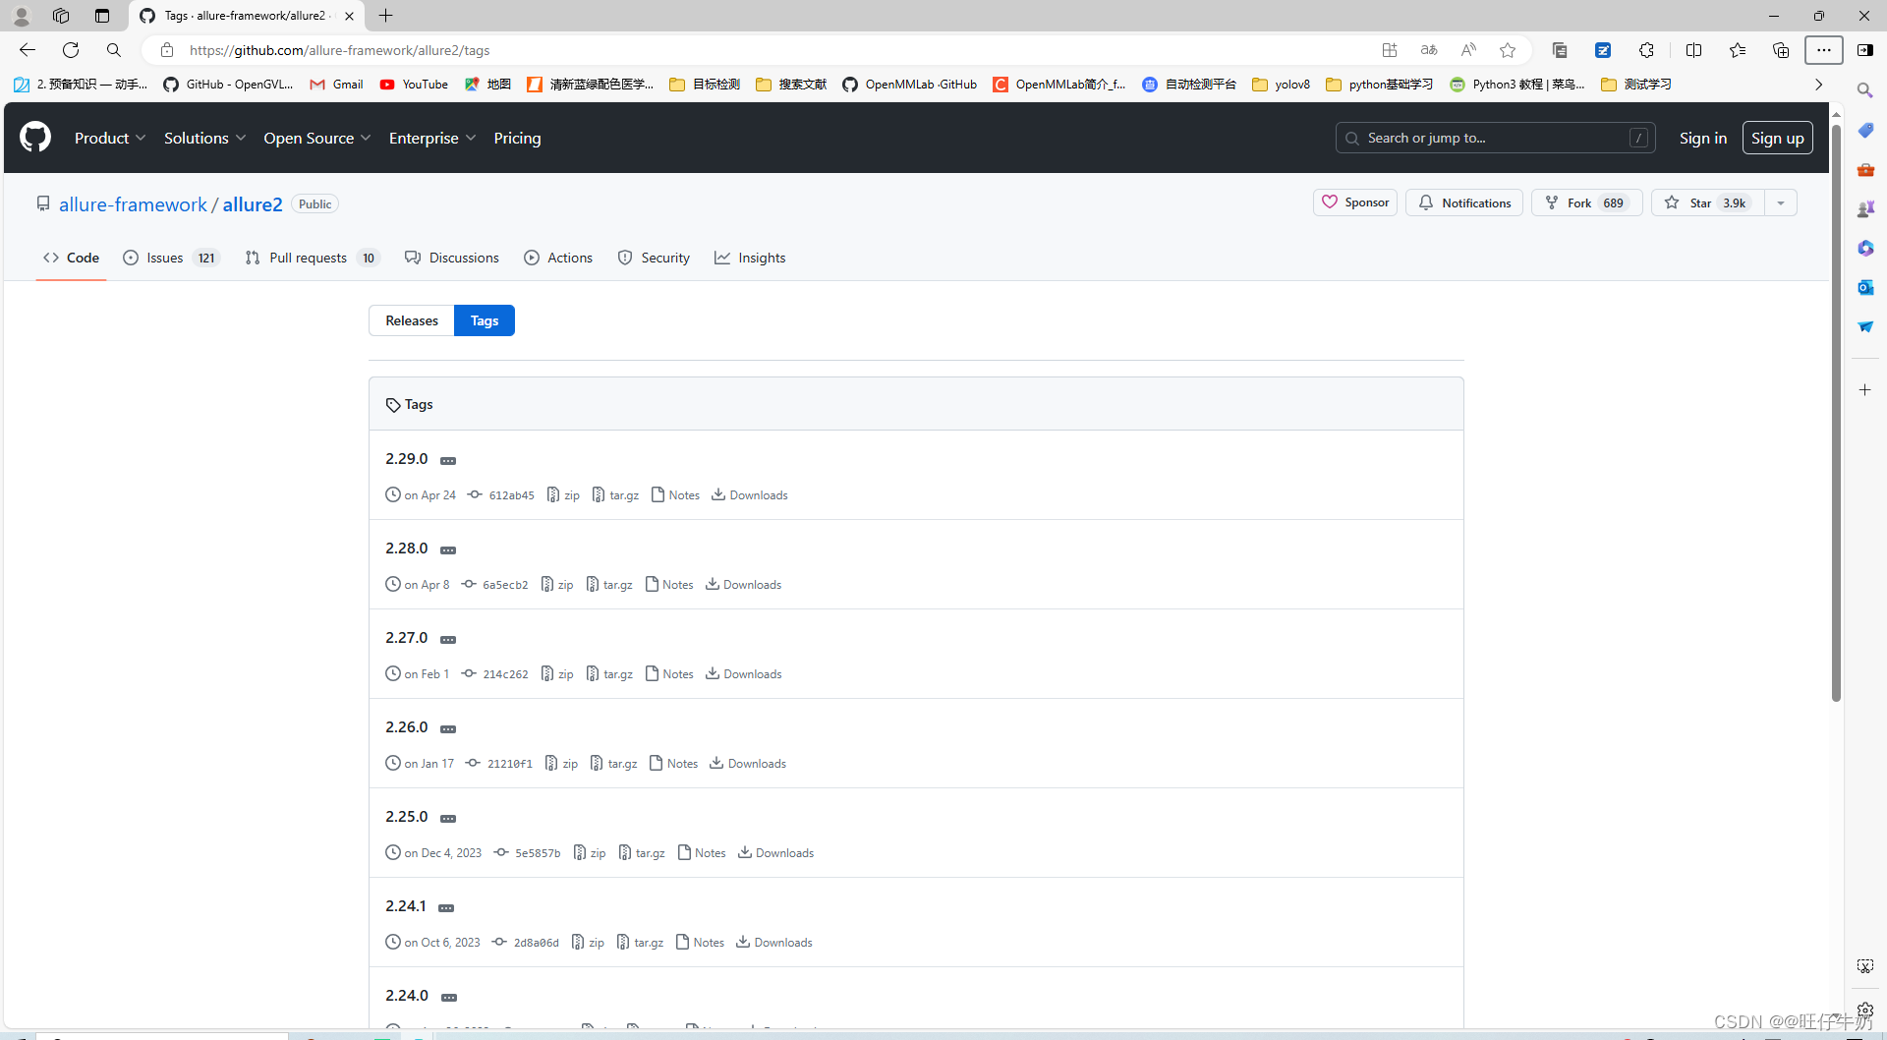
Task: Open the Enterprise dropdown menu
Action: 431,139
